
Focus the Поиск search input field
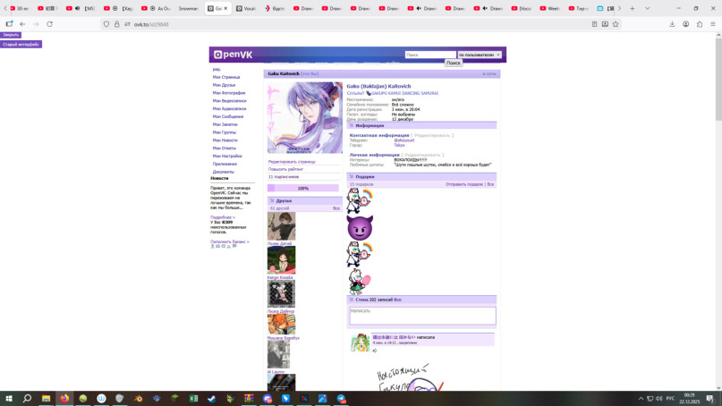[x=430, y=55]
